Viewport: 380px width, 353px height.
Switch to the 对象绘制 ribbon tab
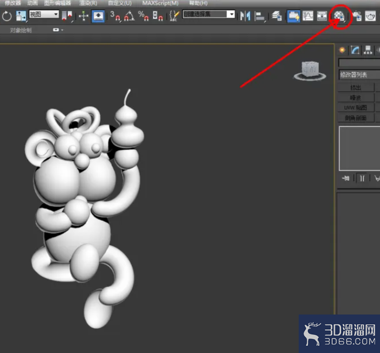tap(21, 30)
